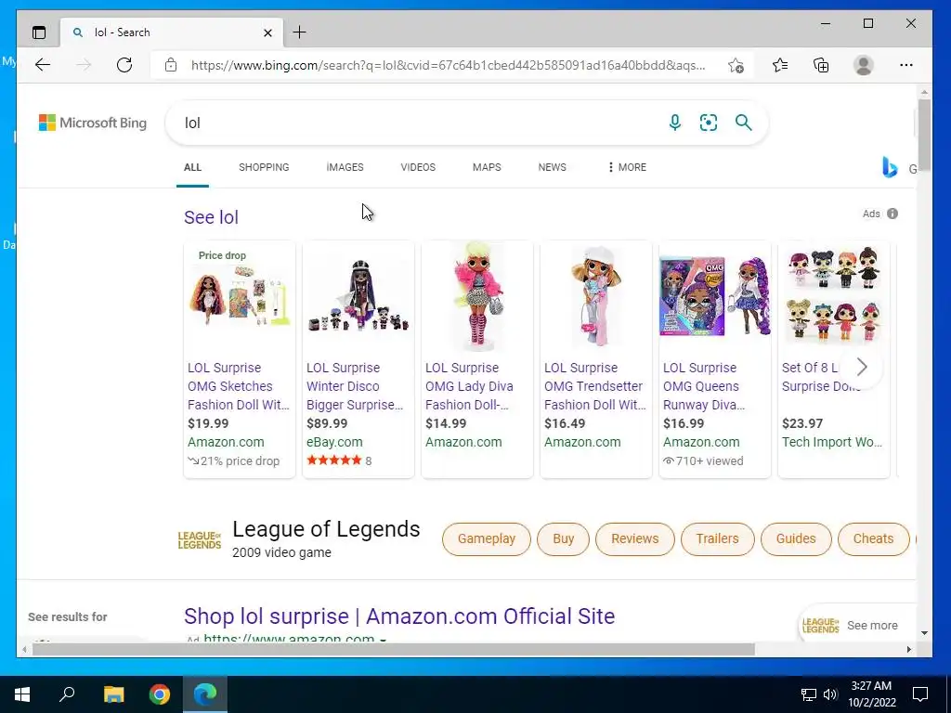Open LOL Surprise OMG Lady Diva listing
Screen dimensions: 951x713
tap(469, 386)
